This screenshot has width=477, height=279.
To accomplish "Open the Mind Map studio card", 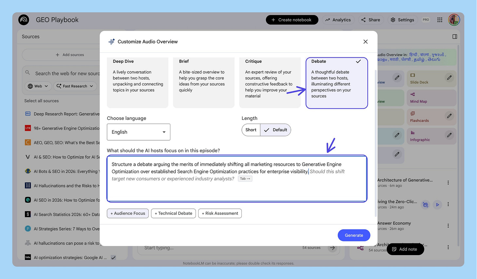I will point(431,98).
